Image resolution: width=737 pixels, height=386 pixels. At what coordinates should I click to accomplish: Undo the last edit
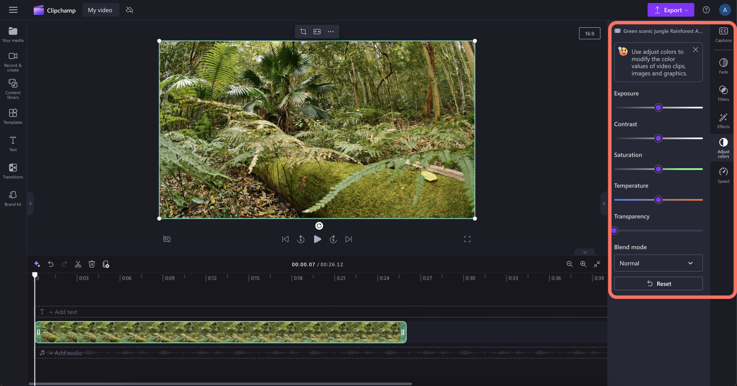[x=51, y=264]
